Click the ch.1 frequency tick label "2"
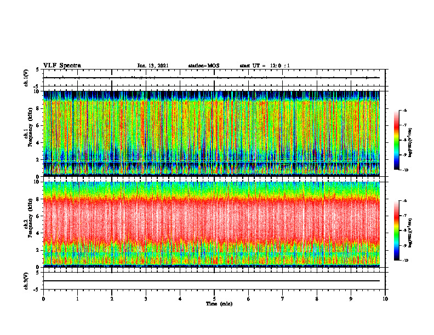Screen dimensions: 434x335 (x=38, y=159)
